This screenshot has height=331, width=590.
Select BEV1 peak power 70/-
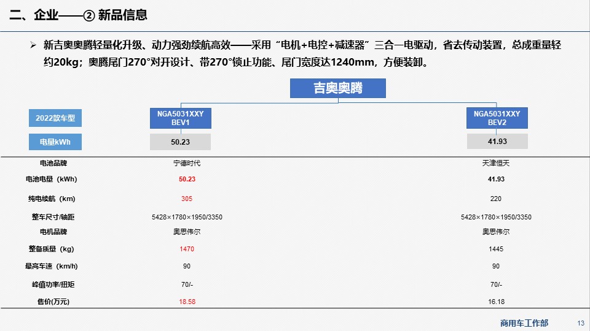pyautogui.click(x=187, y=285)
